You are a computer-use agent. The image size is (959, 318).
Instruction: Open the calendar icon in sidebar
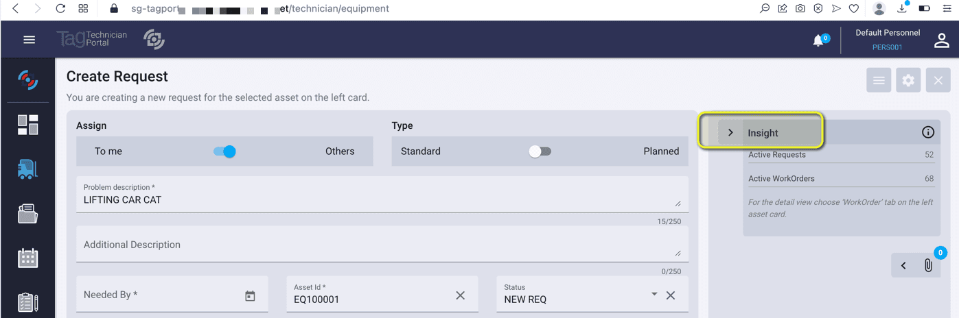pyautogui.click(x=27, y=258)
